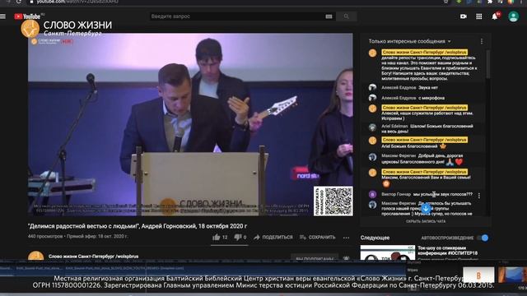Screen dimensions: 527x296
Task: Open the on-screen keyboard icon in search box
Action: [x=329, y=16]
